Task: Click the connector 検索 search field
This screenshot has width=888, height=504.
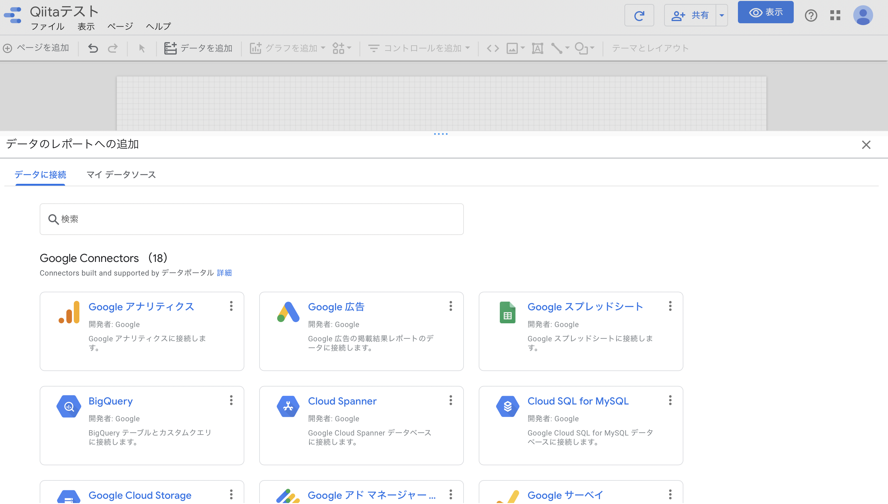Action: [252, 219]
